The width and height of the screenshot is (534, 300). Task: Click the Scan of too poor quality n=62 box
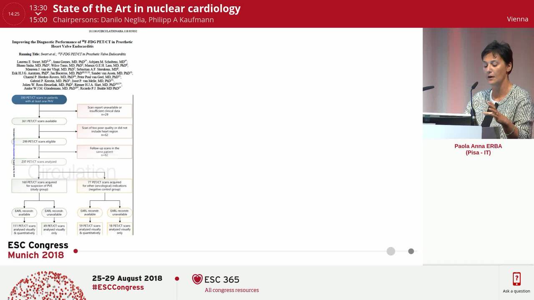(x=105, y=131)
